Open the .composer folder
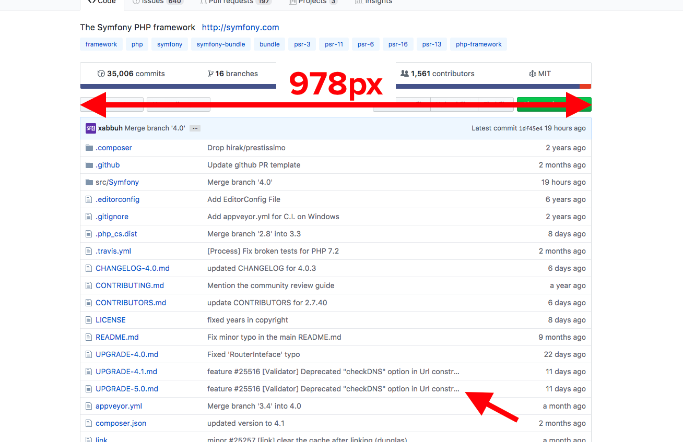Image resolution: width=683 pixels, height=442 pixels. point(114,148)
